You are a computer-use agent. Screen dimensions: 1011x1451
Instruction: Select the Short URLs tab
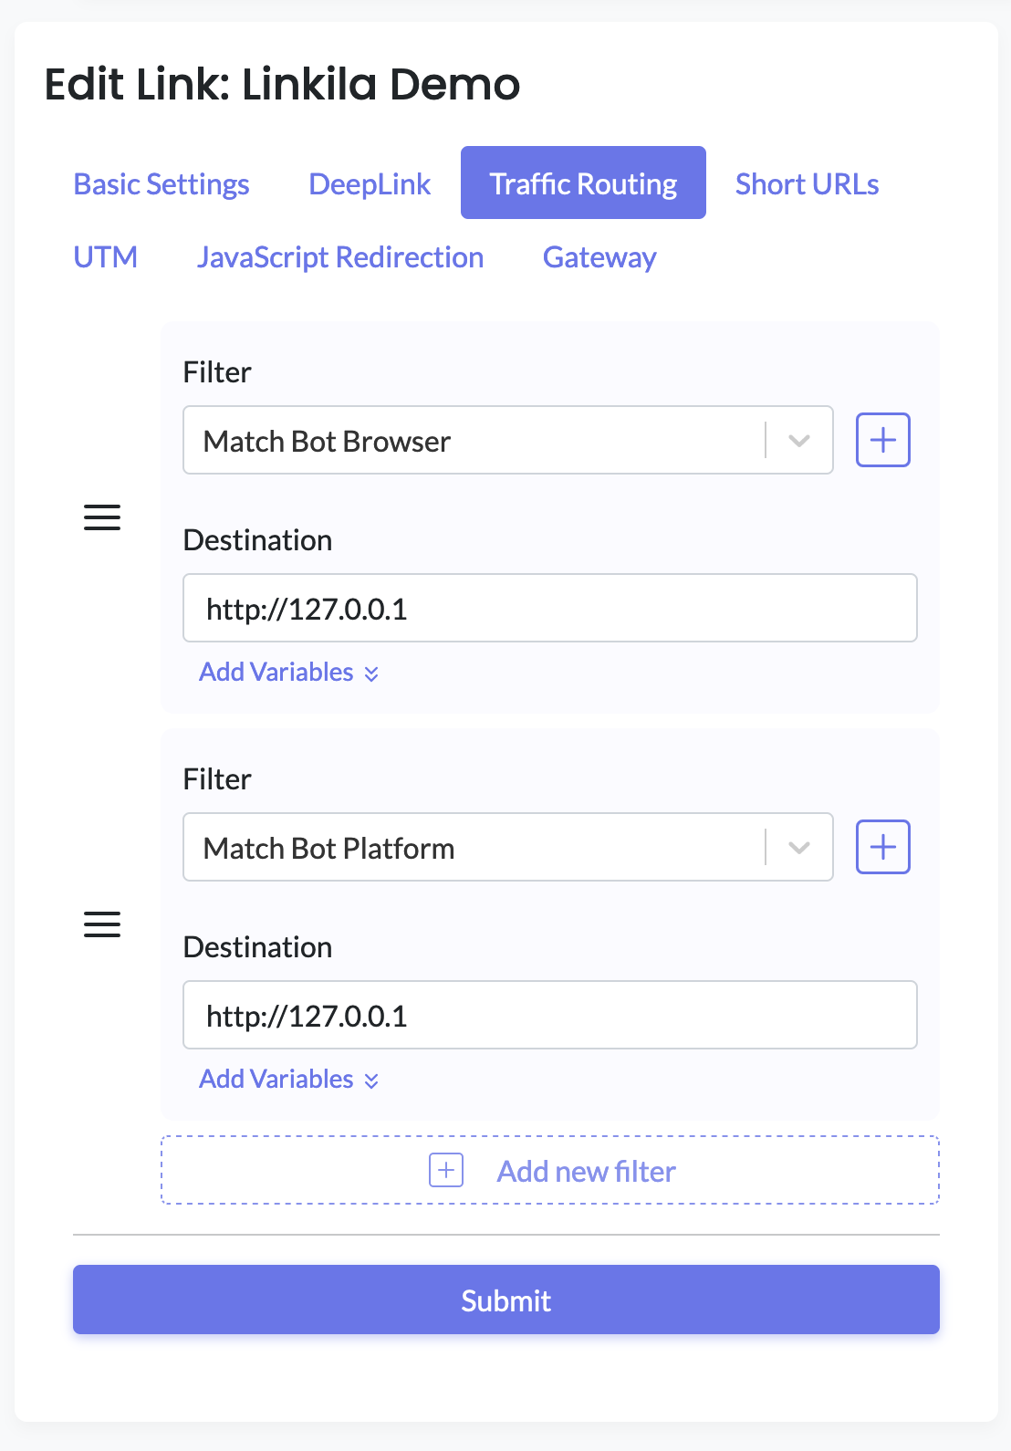(808, 183)
